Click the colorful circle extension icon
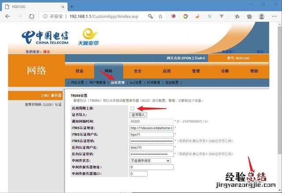The image size is (282, 193). click(186, 17)
